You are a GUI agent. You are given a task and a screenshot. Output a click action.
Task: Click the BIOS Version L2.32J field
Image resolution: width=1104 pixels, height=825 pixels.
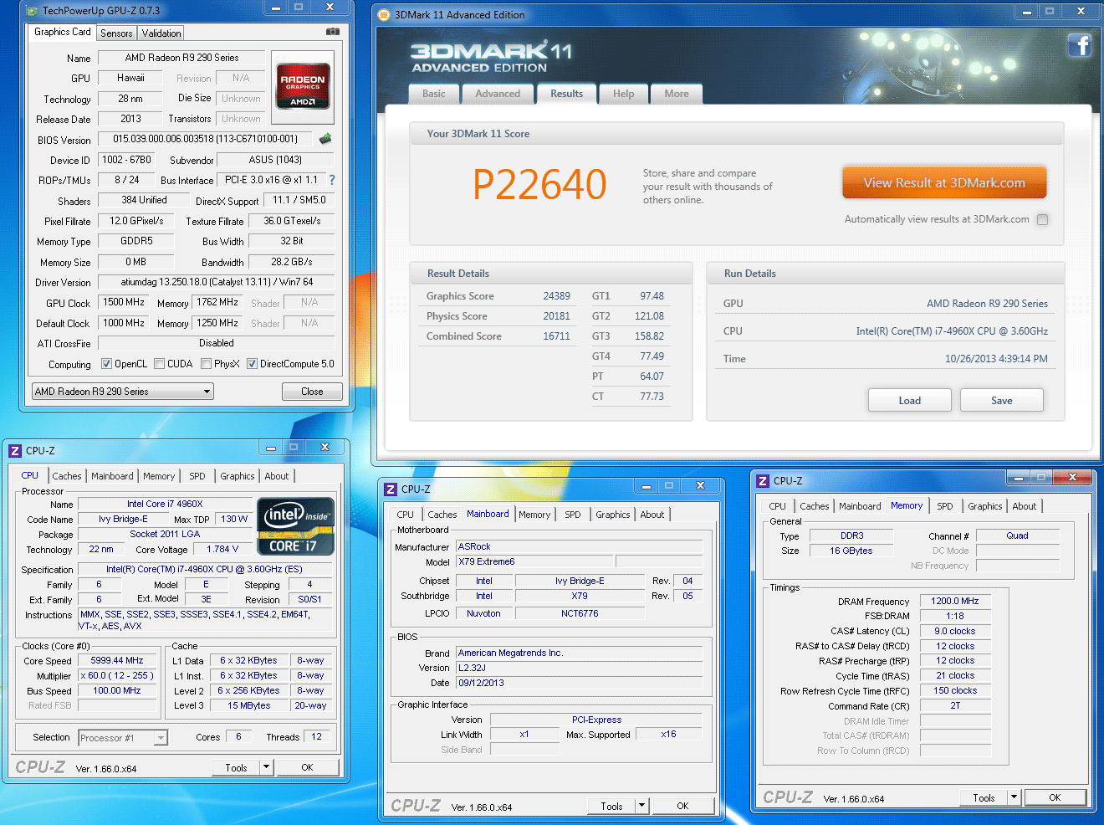pos(579,668)
